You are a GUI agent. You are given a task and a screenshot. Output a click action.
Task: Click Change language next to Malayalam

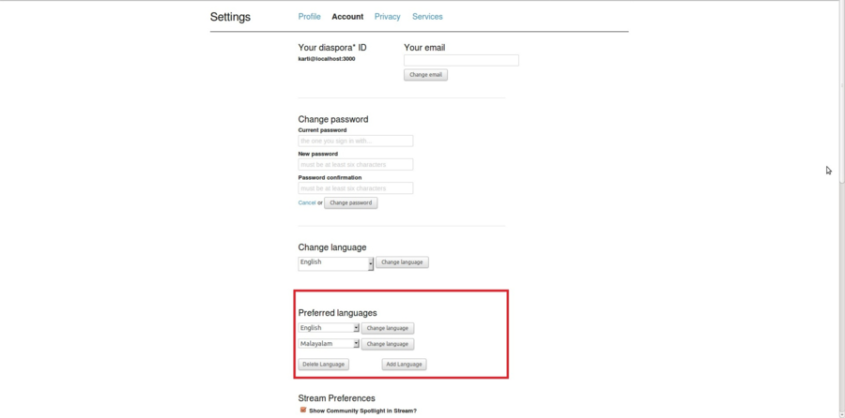pyautogui.click(x=387, y=344)
